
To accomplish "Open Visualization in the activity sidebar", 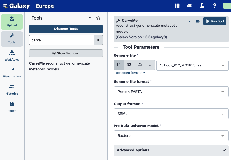I will [12, 73].
